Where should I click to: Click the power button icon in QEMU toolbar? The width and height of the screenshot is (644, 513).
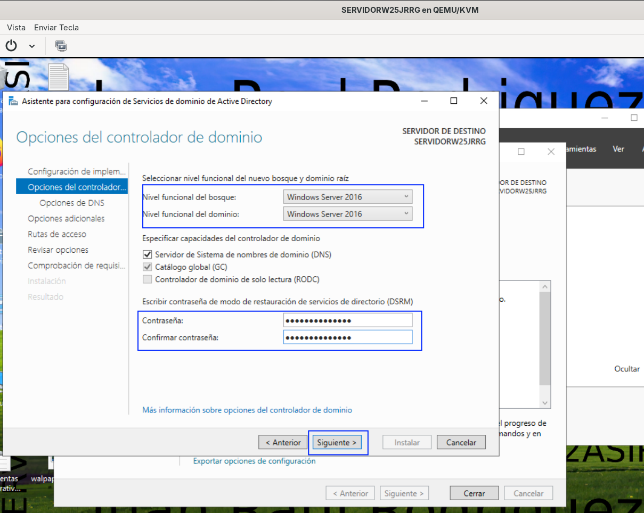(x=11, y=46)
